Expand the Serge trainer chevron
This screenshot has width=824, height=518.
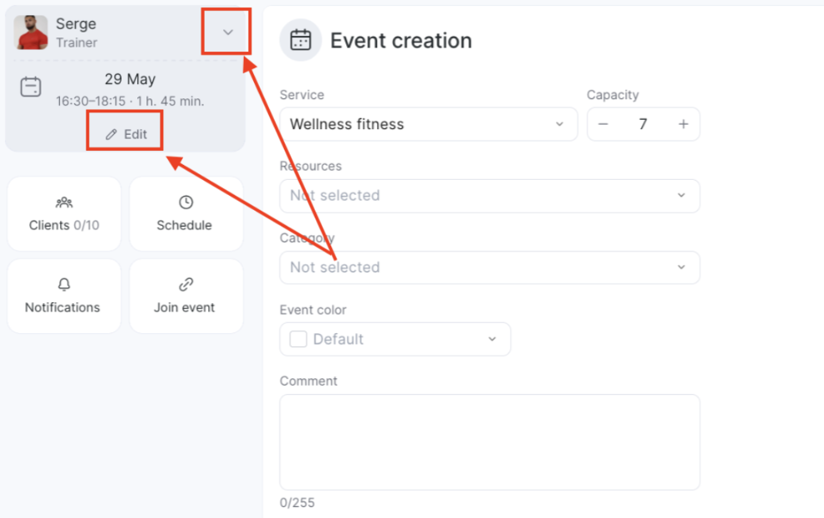tap(227, 32)
